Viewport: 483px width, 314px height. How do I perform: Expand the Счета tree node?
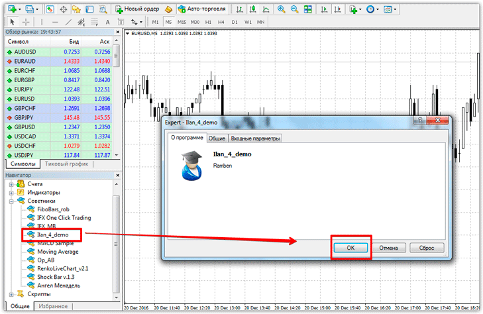coord(11,183)
